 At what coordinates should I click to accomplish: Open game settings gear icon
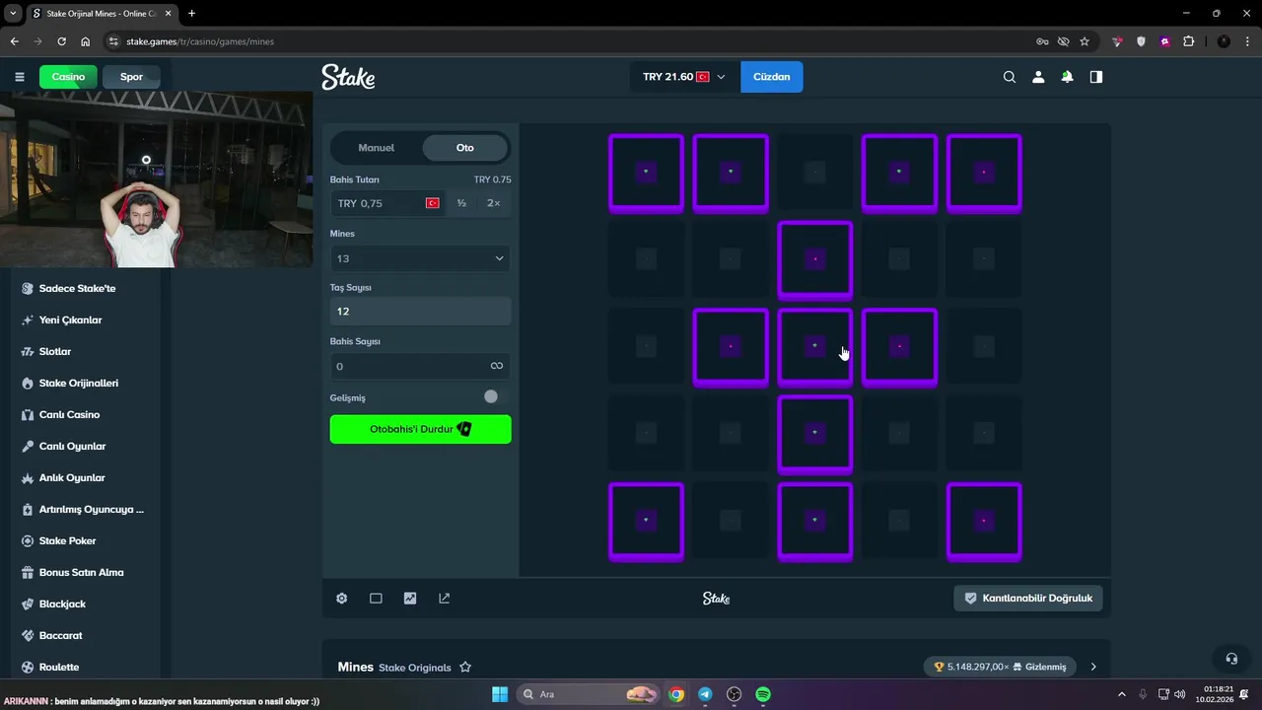point(342,599)
